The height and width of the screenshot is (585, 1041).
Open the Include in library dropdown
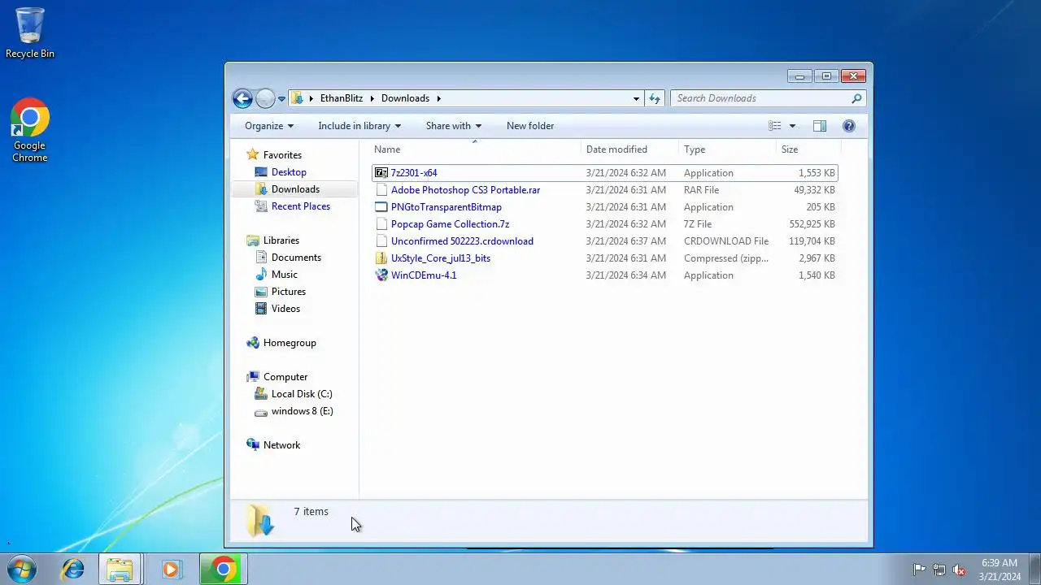click(359, 126)
